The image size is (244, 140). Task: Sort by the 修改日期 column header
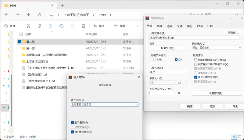91,34
